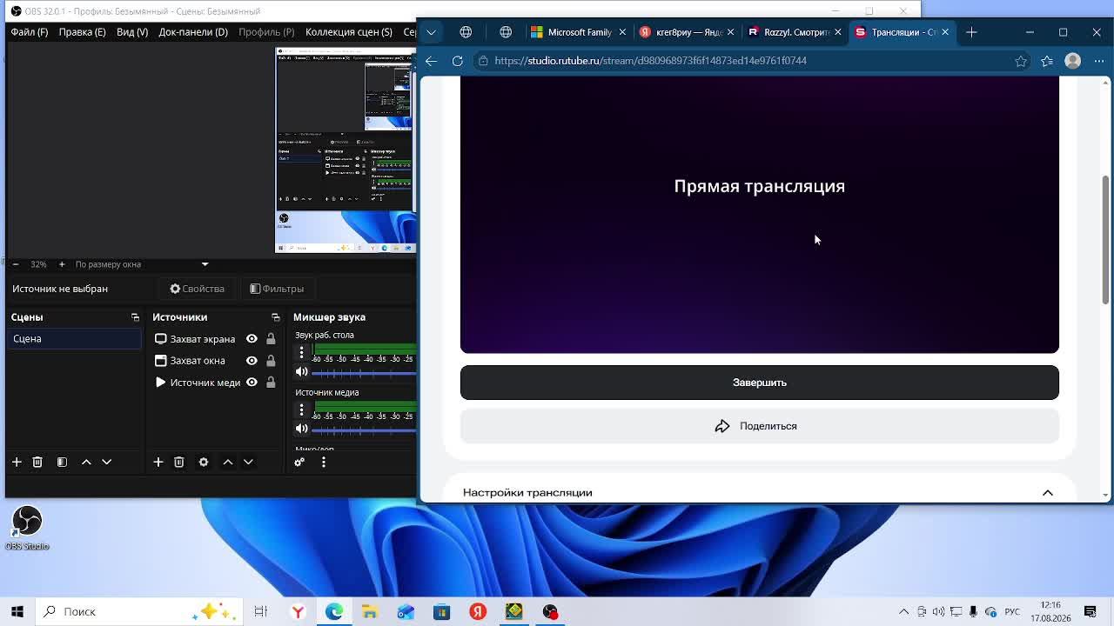Pop out the Сцены dock panel
Viewport: 1114px width, 626px height.
coord(135,317)
